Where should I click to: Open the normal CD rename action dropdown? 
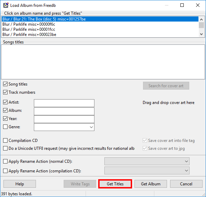pos(147,161)
